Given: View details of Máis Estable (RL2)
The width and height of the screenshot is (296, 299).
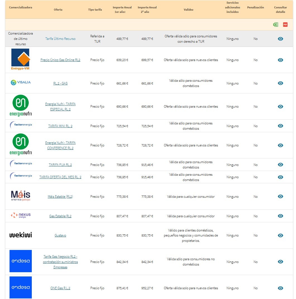Looking at the screenshot, I should [280, 196].
